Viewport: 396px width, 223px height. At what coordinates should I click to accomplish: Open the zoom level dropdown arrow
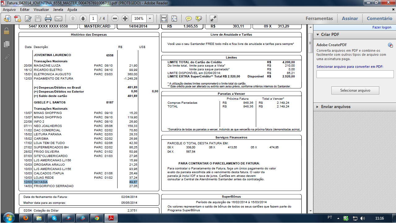pos(150,19)
